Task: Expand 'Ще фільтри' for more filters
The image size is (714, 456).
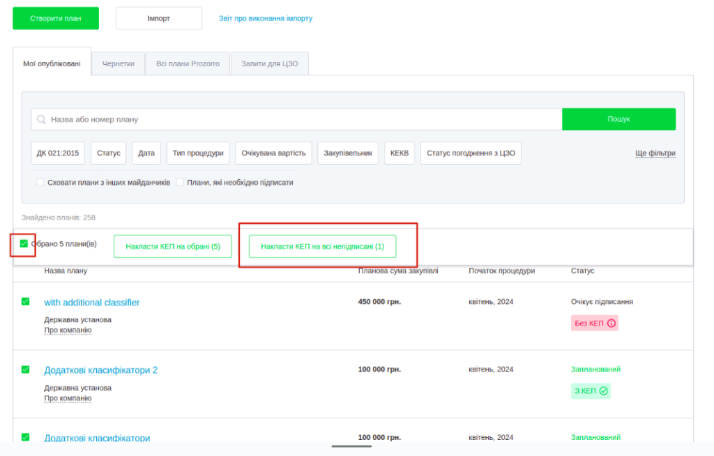Action: [x=655, y=153]
